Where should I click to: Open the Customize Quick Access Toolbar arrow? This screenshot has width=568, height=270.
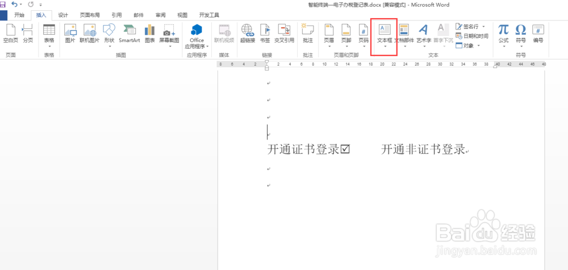pos(40,5)
